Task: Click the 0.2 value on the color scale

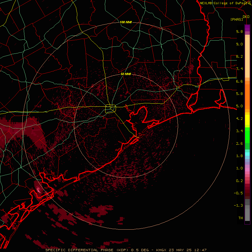Action: coord(239,181)
